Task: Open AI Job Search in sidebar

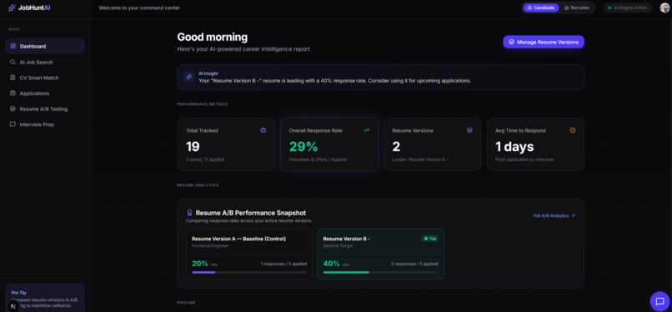Action: point(45,62)
